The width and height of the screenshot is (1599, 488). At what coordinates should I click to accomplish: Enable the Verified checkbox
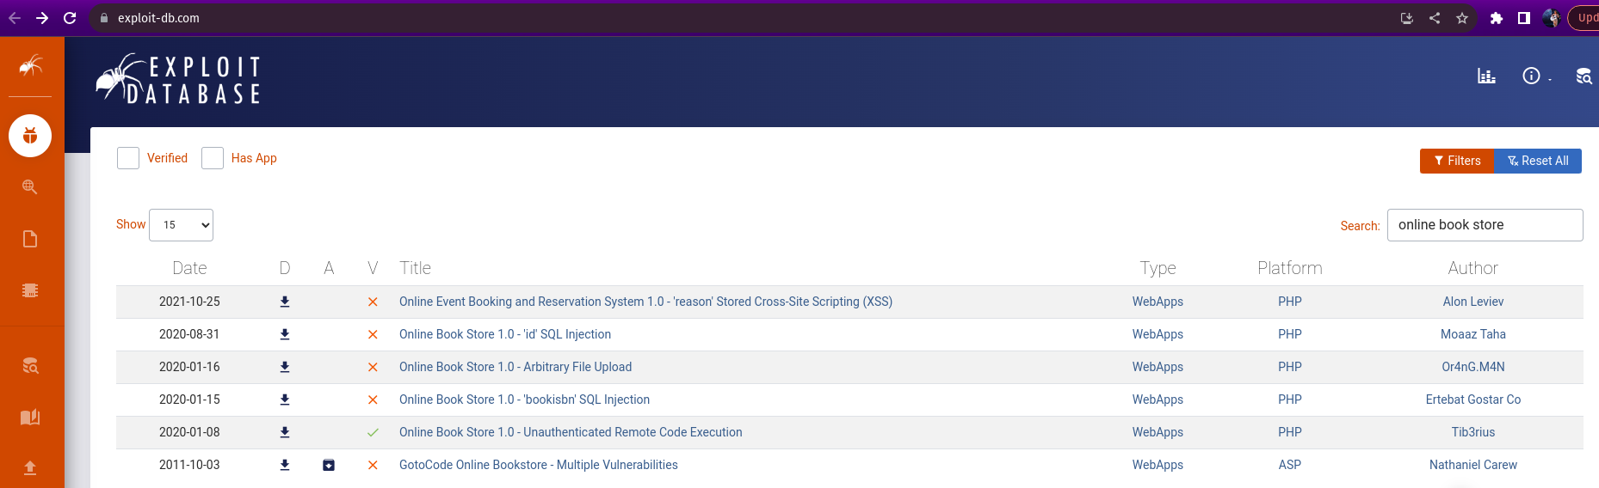128,158
